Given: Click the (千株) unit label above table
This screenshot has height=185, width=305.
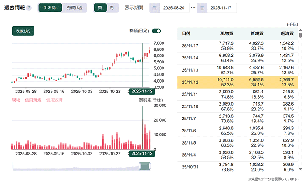Looking at the screenshot, I should (x=292, y=24).
